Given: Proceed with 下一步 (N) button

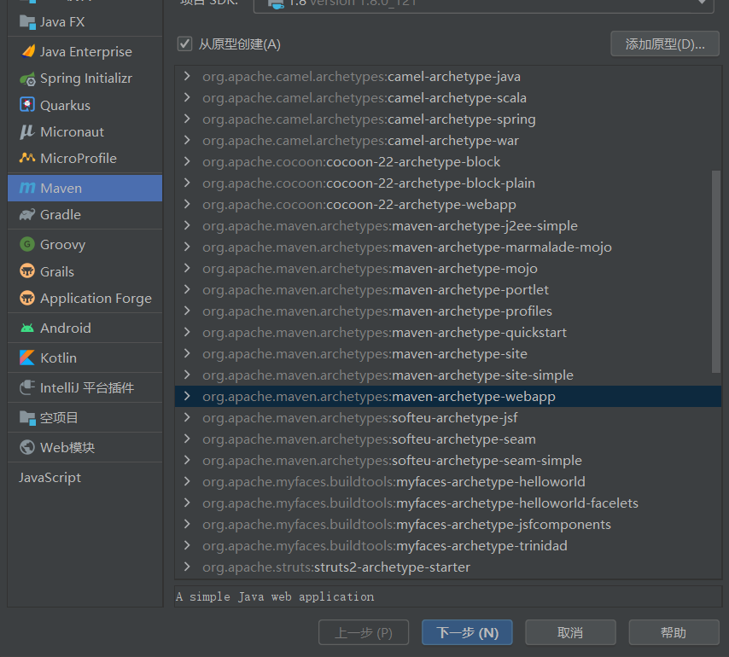Looking at the screenshot, I should 467,632.
